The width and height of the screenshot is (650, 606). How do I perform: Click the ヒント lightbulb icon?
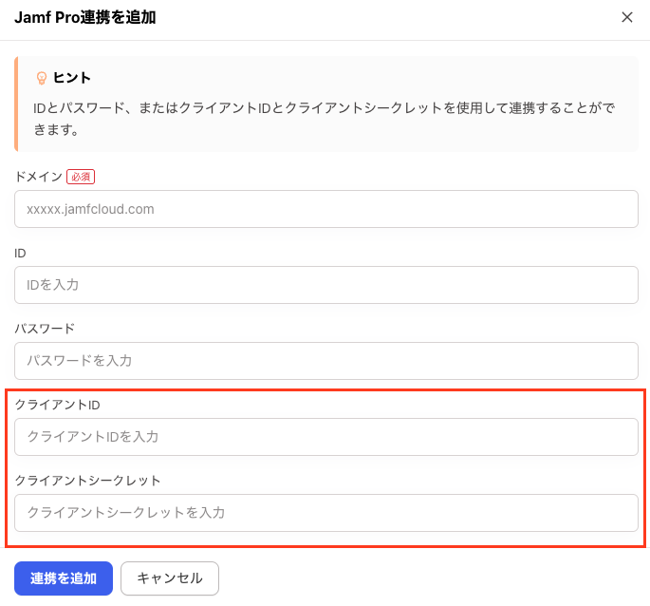pos(42,78)
